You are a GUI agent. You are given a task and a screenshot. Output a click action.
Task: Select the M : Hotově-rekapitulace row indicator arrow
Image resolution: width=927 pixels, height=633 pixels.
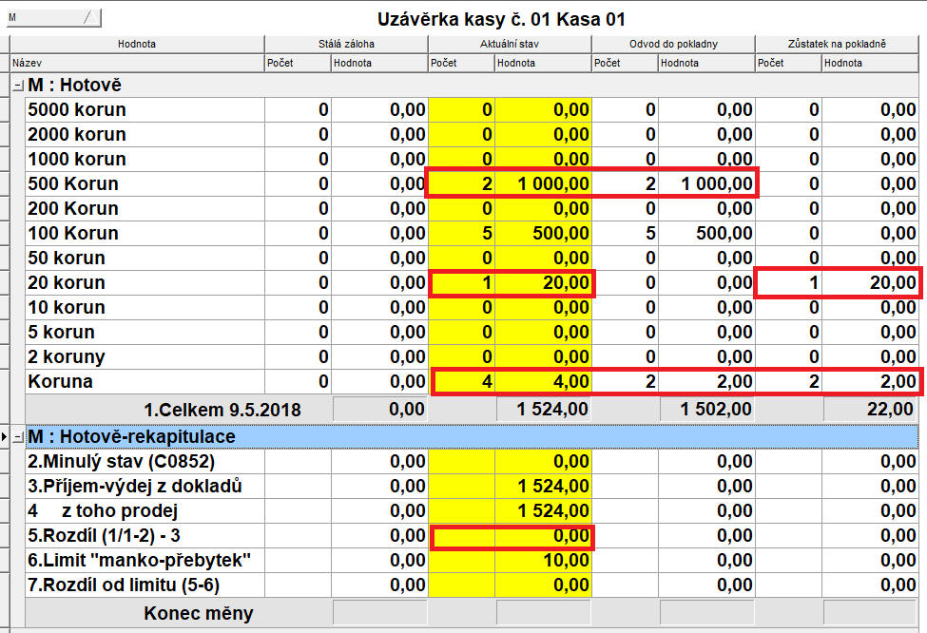point(4,437)
